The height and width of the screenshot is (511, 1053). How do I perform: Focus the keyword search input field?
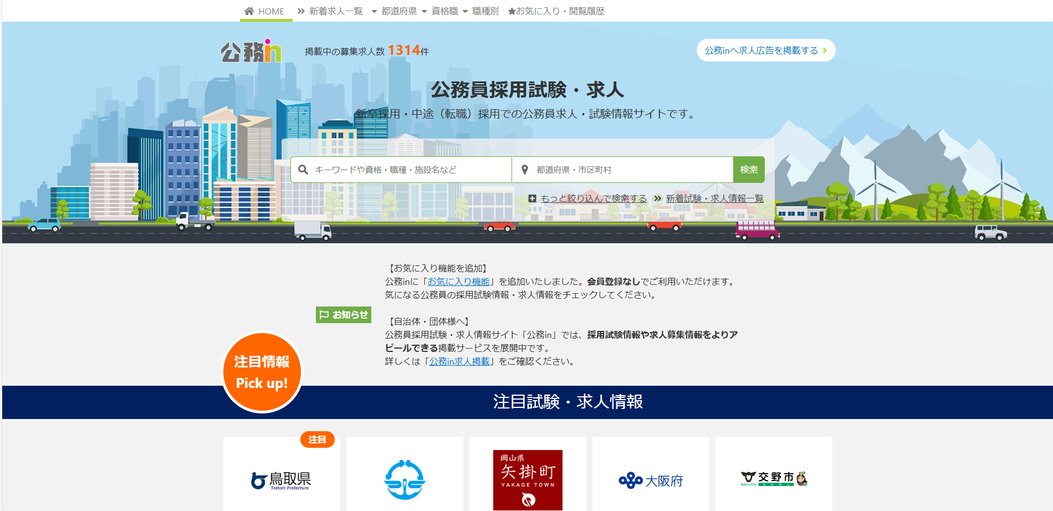click(x=410, y=170)
